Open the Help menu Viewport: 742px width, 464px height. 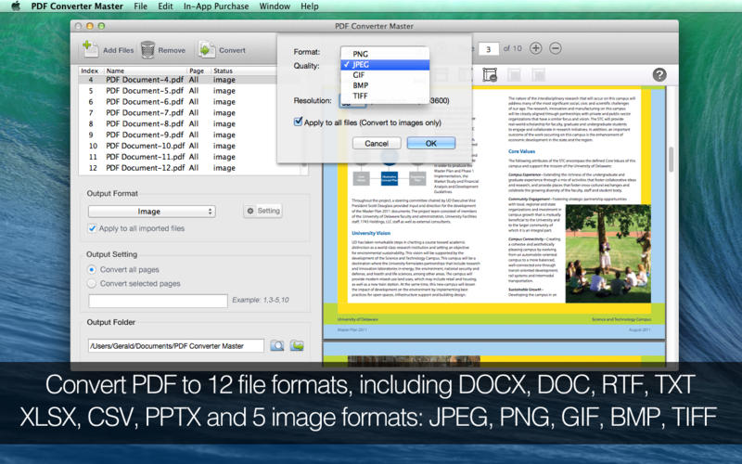tap(310, 6)
